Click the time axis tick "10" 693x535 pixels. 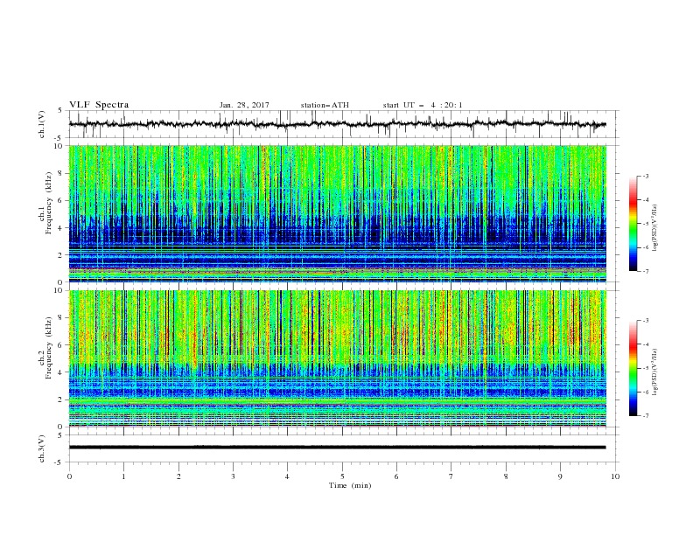pos(615,476)
